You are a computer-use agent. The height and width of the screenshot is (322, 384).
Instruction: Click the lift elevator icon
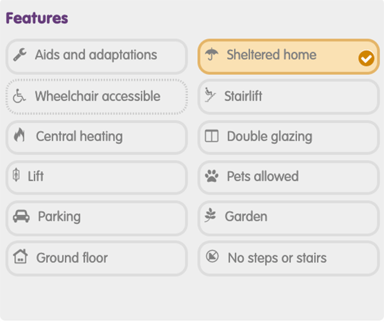pos(16,175)
